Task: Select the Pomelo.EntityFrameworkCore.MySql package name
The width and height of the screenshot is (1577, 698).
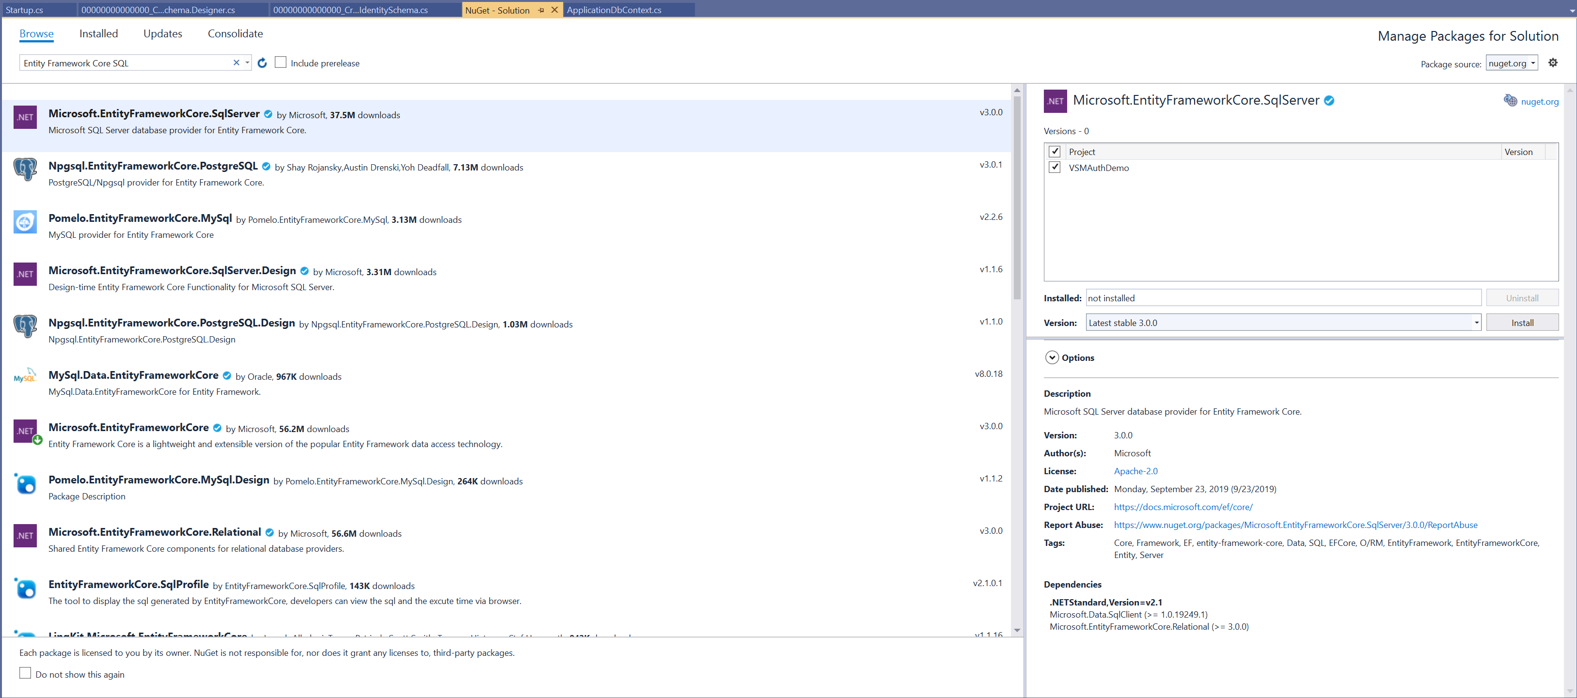Action: (140, 218)
